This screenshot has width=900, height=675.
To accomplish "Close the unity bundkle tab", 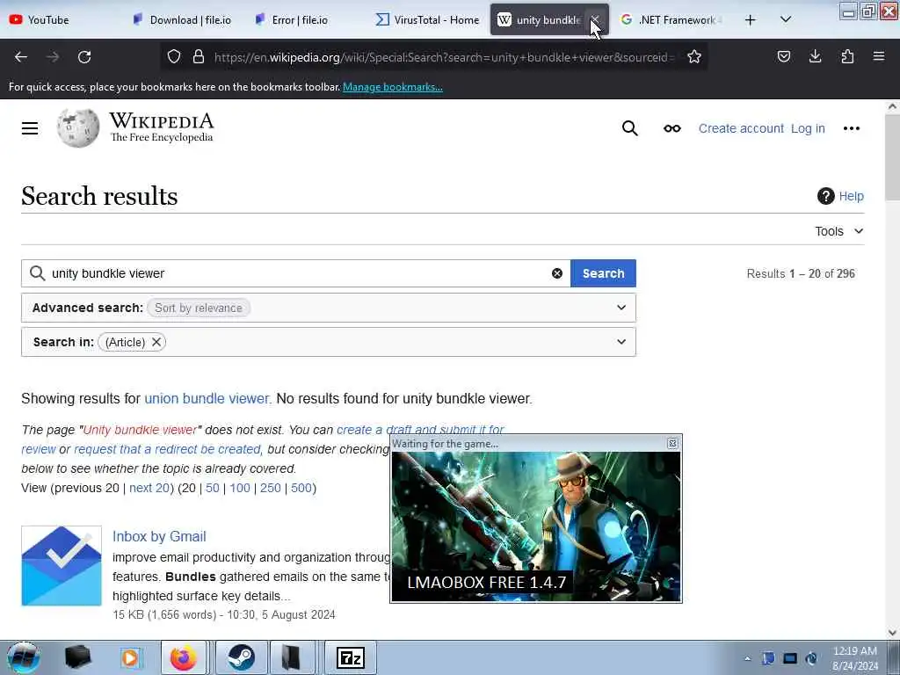I will [596, 20].
